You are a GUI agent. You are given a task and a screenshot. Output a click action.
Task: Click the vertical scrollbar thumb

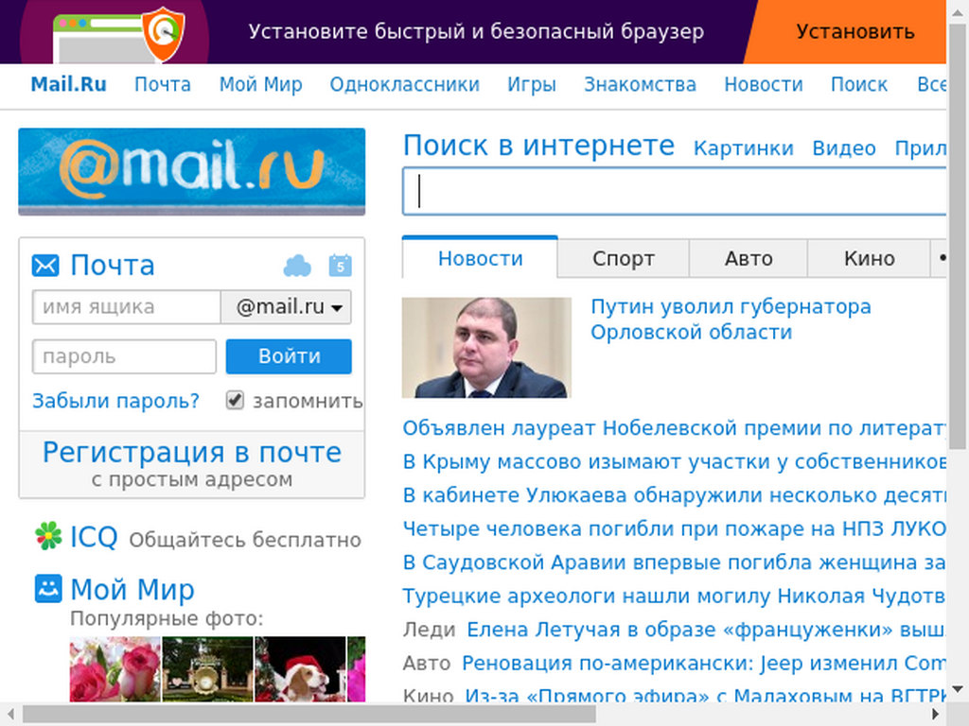tap(958, 235)
